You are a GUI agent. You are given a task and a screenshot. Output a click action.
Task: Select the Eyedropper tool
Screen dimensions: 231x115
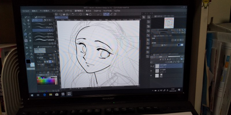pyautogui.click(x=25, y=30)
